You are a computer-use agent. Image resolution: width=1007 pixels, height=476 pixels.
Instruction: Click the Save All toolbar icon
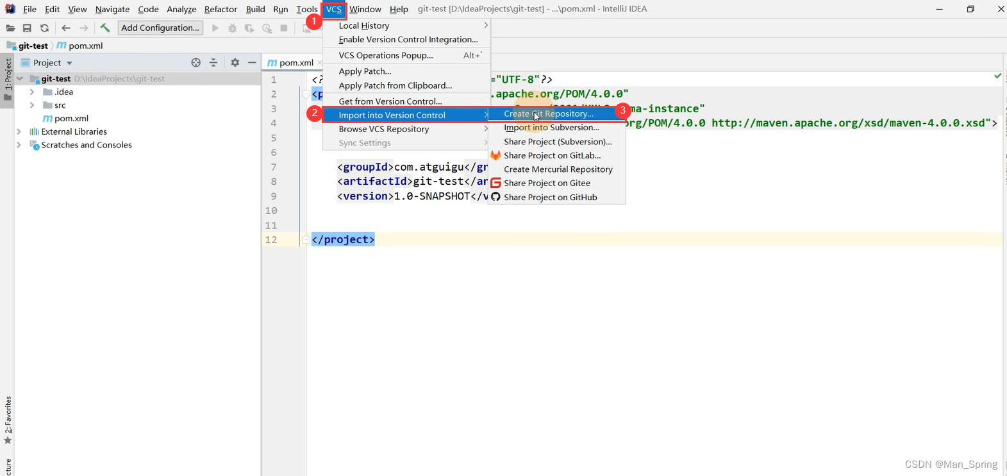click(27, 28)
